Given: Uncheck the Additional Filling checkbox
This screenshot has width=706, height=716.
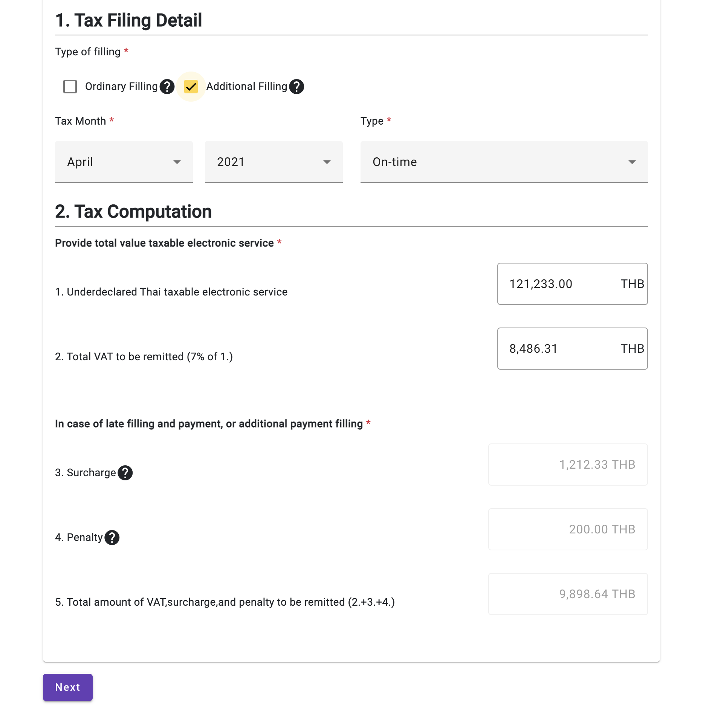Looking at the screenshot, I should (x=191, y=87).
